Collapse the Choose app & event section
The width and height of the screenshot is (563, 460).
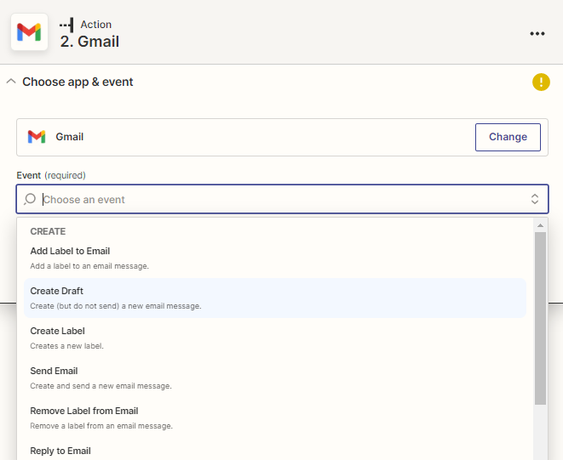point(11,82)
